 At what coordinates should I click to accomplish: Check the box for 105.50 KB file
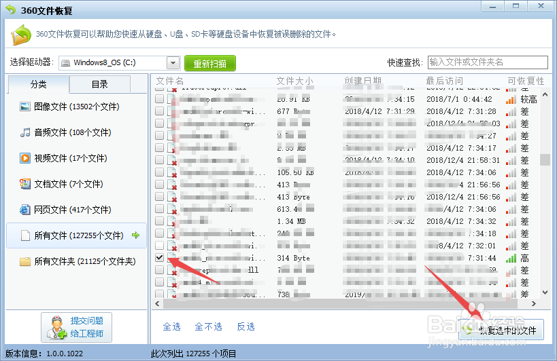pos(160,172)
